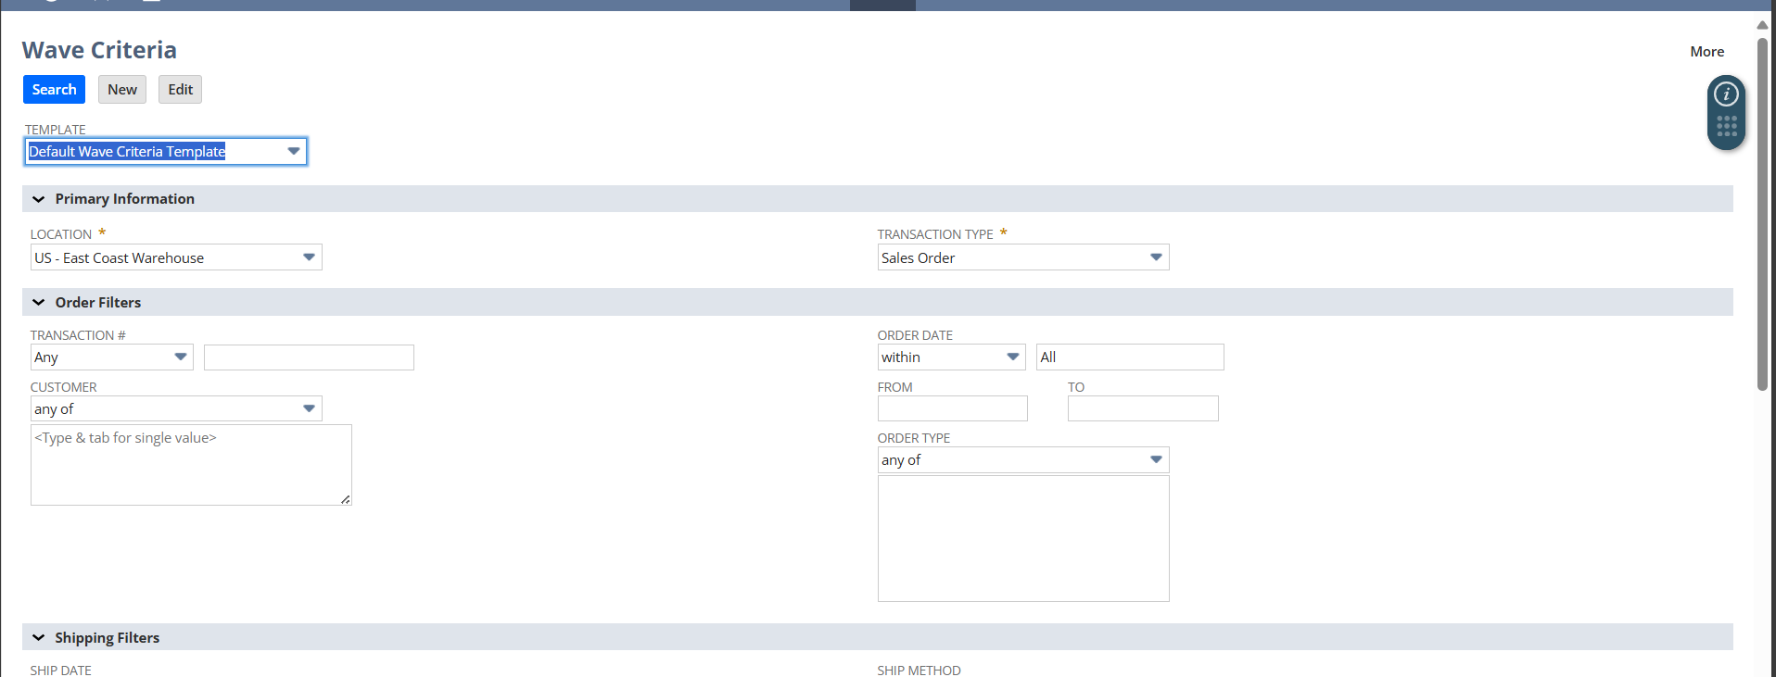Open the Order Type 'any of' dropdown
This screenshot has height=677, width=1776.
coord(1156,460)
